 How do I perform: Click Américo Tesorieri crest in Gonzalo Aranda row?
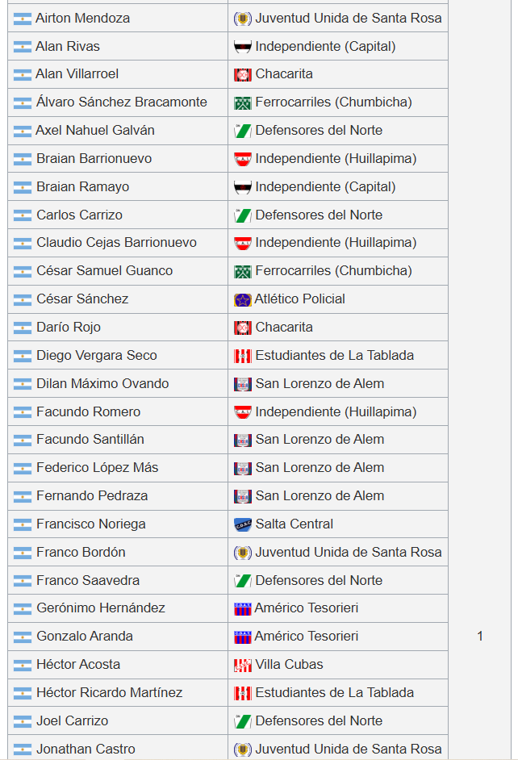coord(242,637)
